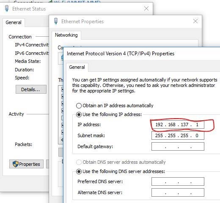Viewport: 220px width, 203px height.
Task: Click the Speed label in Ethernet Status
Action: point(22,78)
